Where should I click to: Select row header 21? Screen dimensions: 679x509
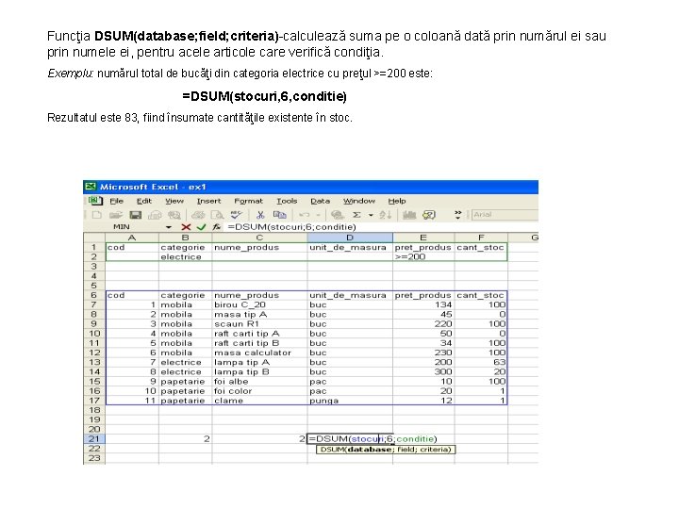pos(94,439)
